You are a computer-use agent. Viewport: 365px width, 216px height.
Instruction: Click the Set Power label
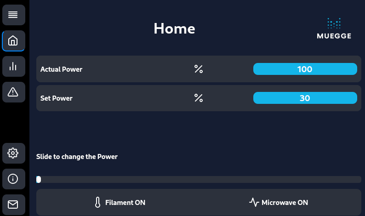pyautogui.click(x=57, y=98)
